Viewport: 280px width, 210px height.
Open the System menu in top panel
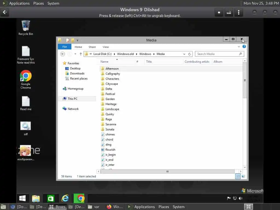tap(53, 3)
